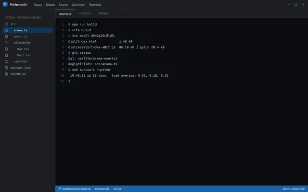
Task: Click the 'değiştirildi: src/arama.ts' line
Action: pyautogui.click(x=93, y=64)
